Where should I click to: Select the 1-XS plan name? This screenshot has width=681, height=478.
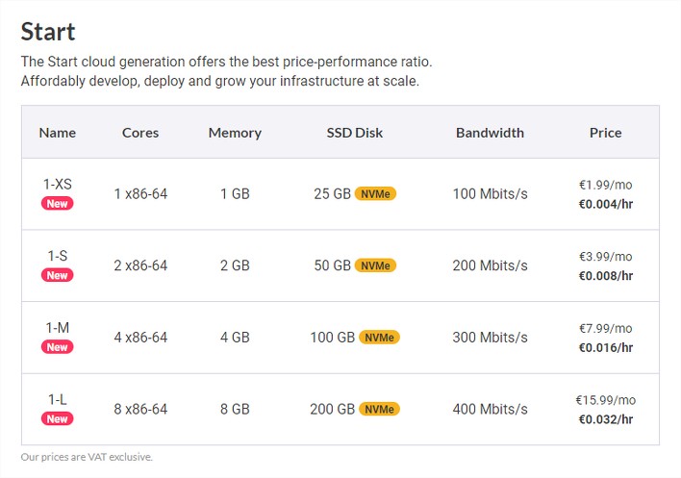pos(58,184)
